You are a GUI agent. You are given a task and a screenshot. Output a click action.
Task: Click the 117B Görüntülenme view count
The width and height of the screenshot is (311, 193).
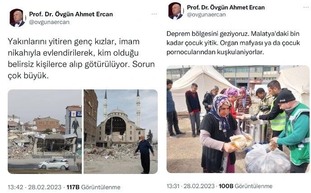point(94,187)
